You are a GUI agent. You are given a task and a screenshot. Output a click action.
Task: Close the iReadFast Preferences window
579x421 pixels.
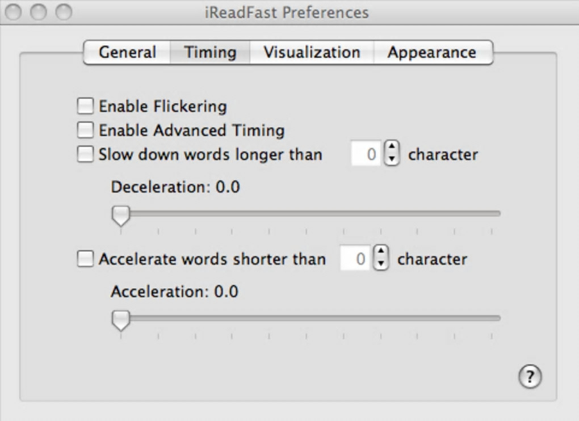14,12
